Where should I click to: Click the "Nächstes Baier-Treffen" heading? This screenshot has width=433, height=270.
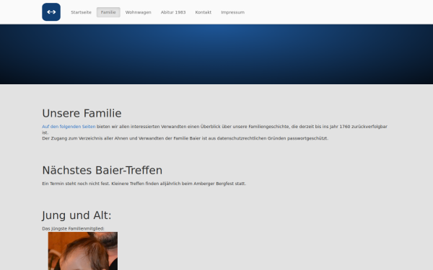click(102, 170)
